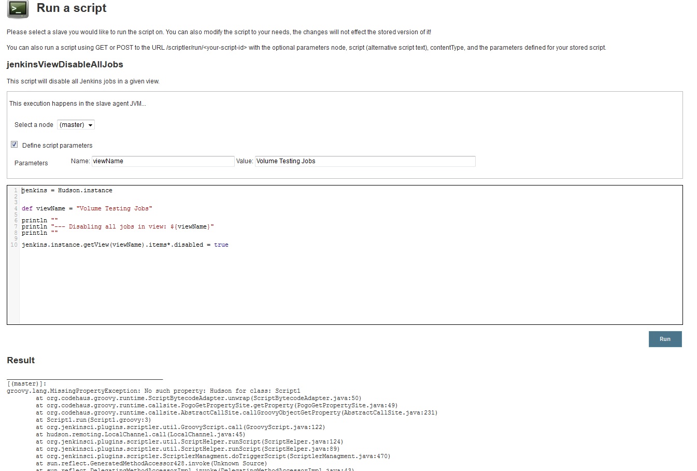This screenshot has width=697, height=471.
Task: Click the jenkinsViewDisableAllJobs script title
Action: tap(64, 64)
